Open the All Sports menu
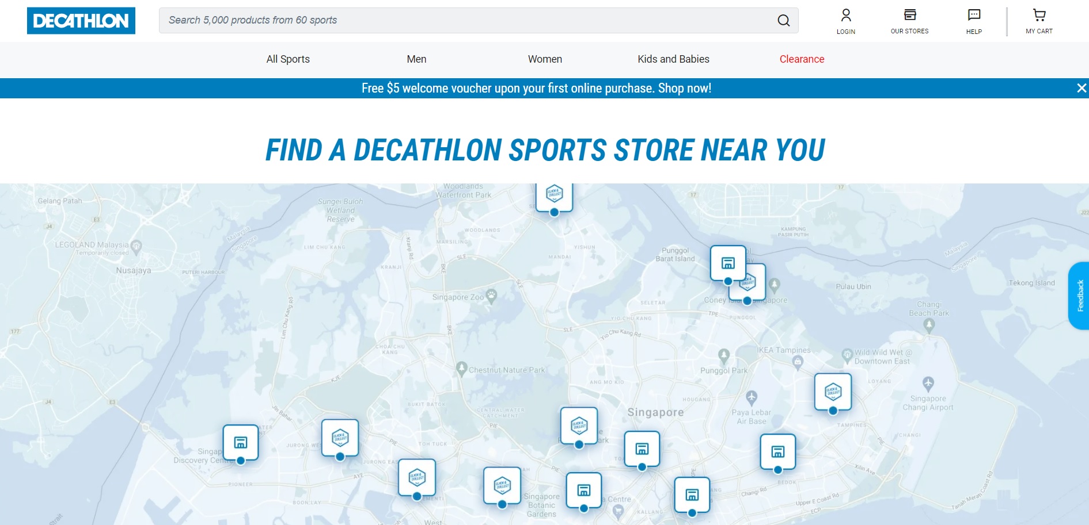1089x525 pixels. pyautogui.click(x=288, y=59)
